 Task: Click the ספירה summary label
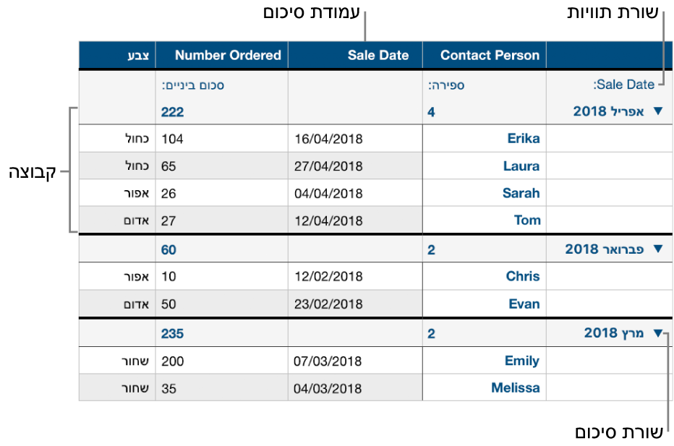446,85
